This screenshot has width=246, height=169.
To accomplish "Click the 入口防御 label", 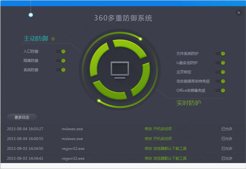I will [31, 51].
